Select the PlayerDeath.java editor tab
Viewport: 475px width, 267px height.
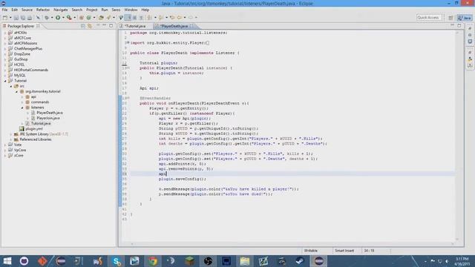click(174, 26)
